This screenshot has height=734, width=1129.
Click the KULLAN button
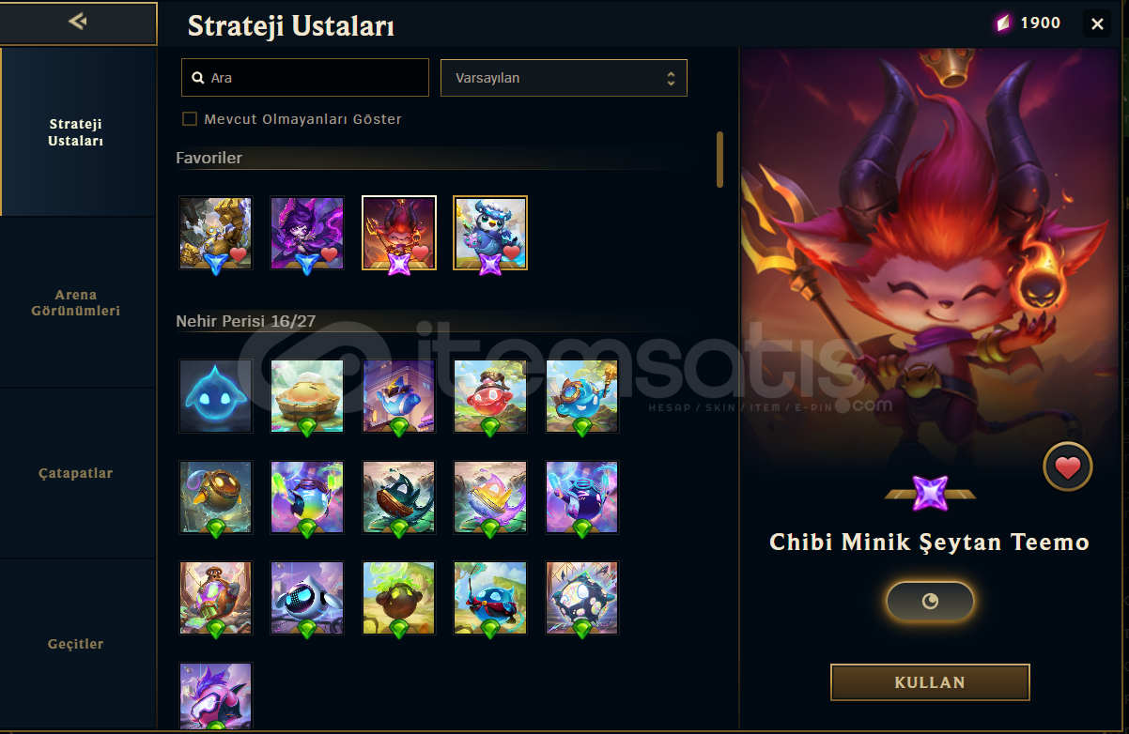click(x=930, y=682)
